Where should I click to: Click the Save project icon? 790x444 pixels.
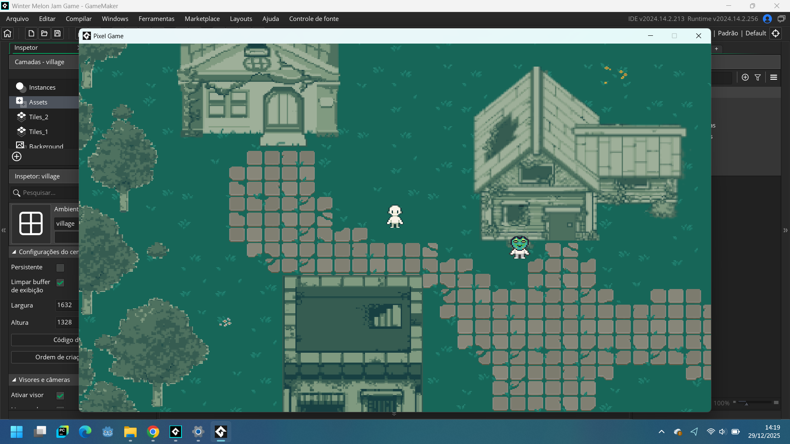(58, 33)
